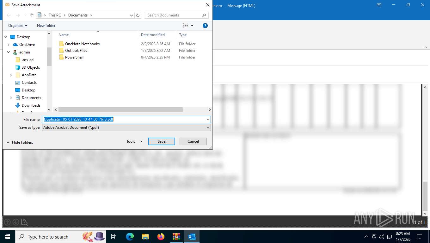Viewport: 430px width, 243px height.
Task: Click the previous page up-arrow icon in preview
Action: [8, 222]
